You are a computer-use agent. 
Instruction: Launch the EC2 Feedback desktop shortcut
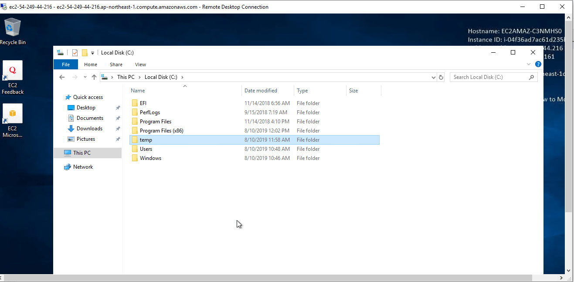12,72
